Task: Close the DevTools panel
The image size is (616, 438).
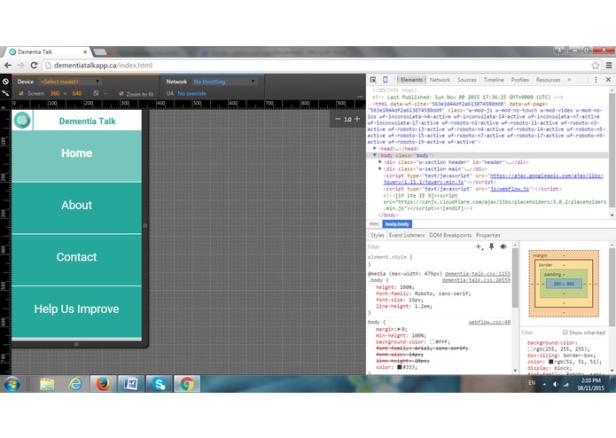Action: pos(608,80)
